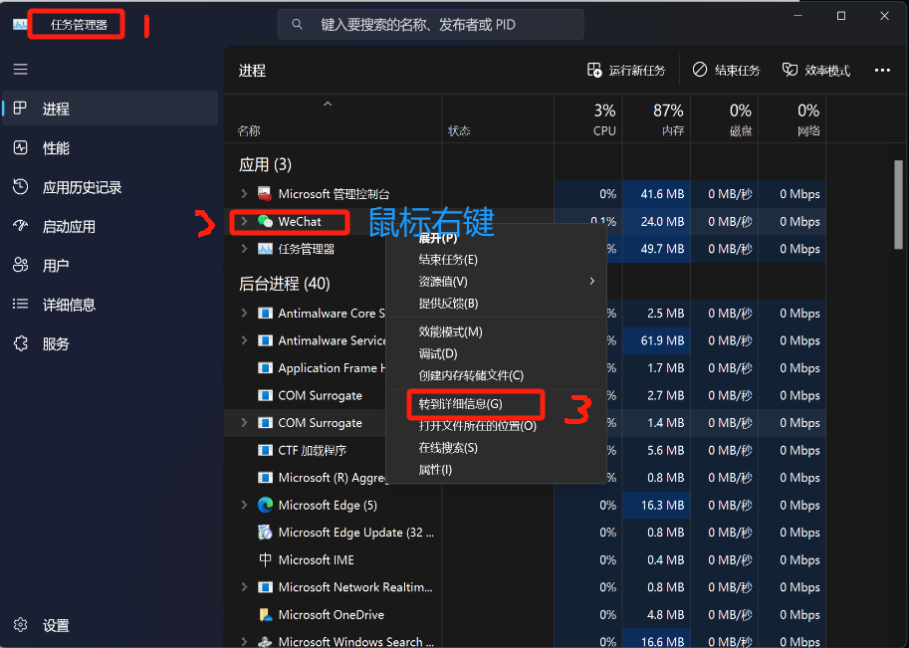This screenshot has width=909, height=648.
Task: Choose Create memory dump file (创建内存转储文件)
Action: [496, 375]
